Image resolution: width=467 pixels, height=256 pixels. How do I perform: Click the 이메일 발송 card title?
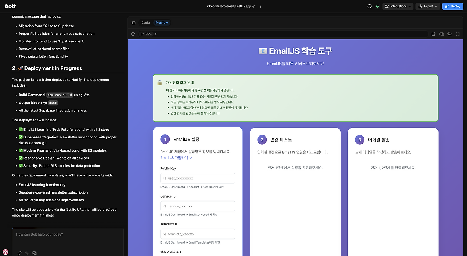click(379, 140)
